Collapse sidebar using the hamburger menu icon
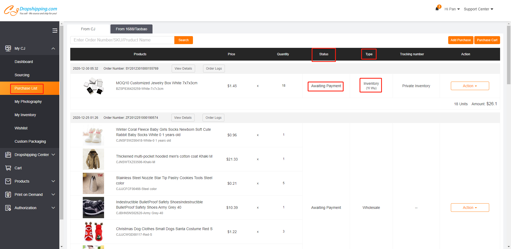This screenshot has height=249, width=511. pos(55,31)
